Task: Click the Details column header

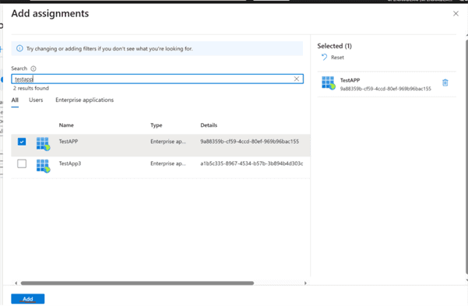Action: [x=209, y=125]
